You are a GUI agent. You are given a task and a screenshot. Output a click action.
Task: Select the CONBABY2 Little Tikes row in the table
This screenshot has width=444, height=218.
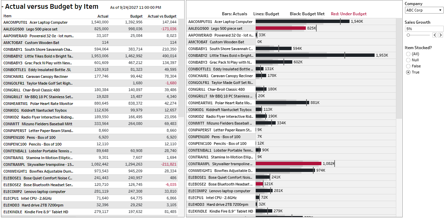pyautogui.click(x=51, y=56)
